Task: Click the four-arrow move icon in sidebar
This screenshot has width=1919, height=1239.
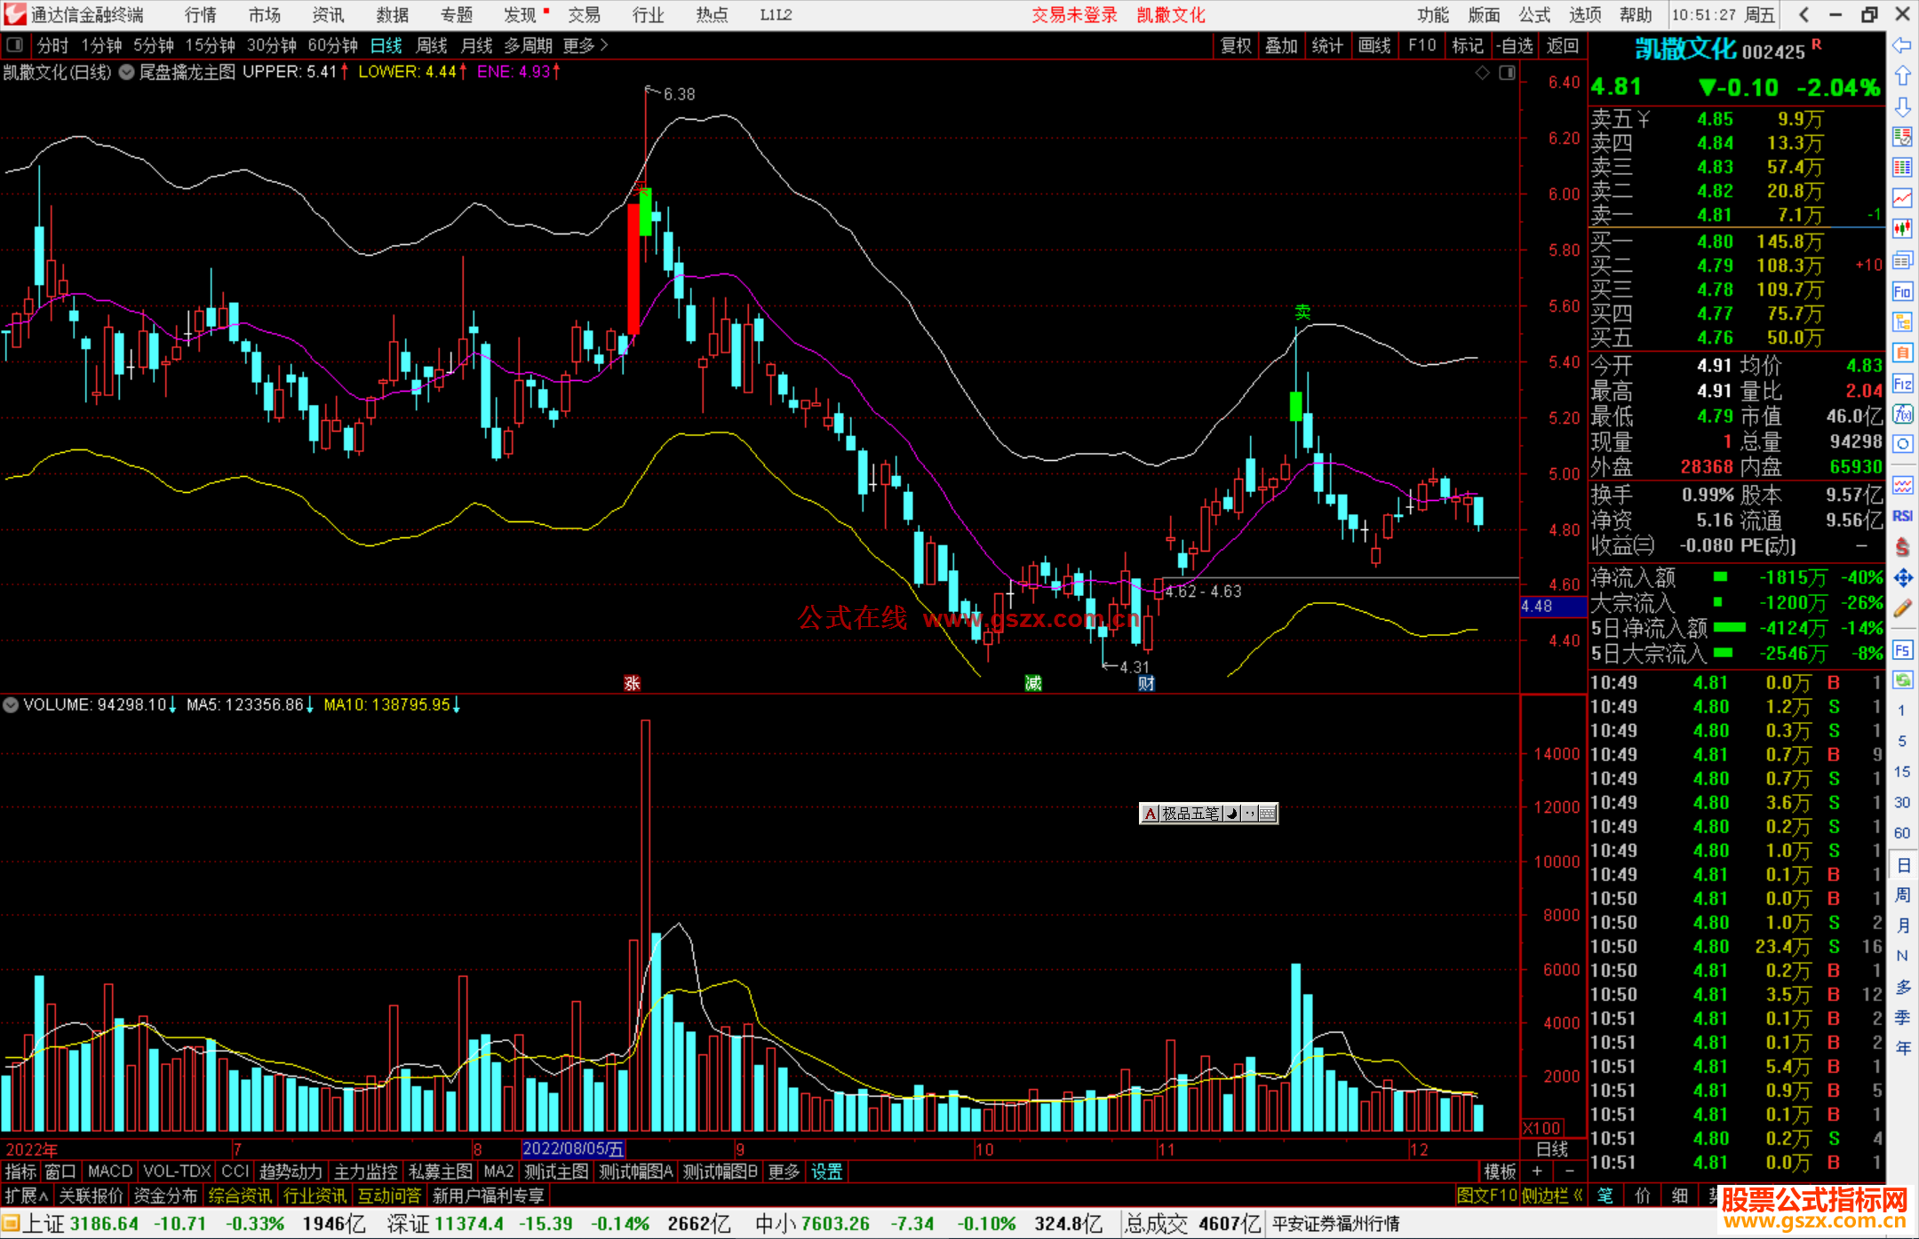Action: pyautogui.click(x=1902, y=578)
